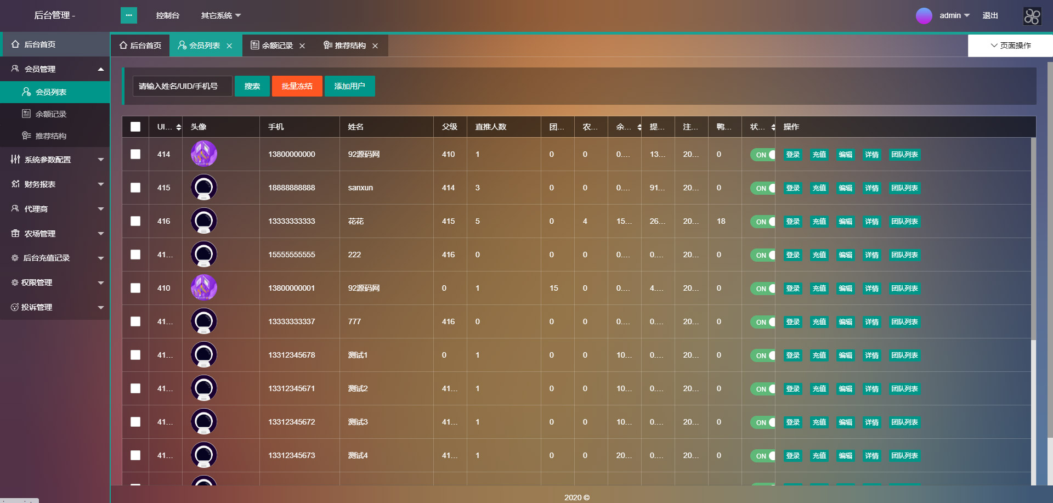The image size is (1053, 503).
Task: Click the 财务报表 icon
Action: coord(15,184)
